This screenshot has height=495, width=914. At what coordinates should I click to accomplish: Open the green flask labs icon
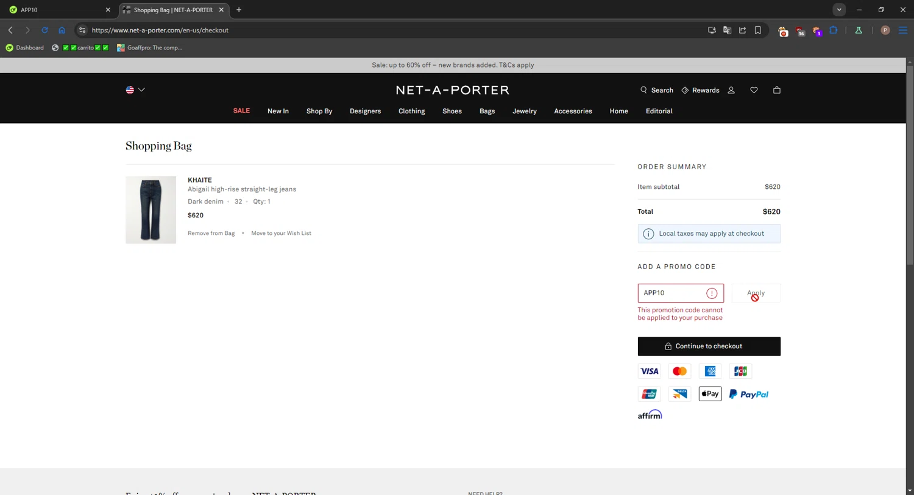click(859, 30)
